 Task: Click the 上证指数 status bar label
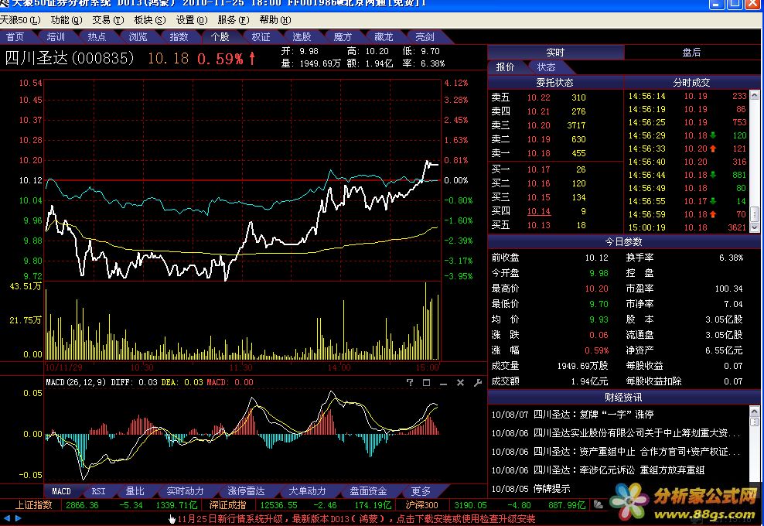[33, 505]
